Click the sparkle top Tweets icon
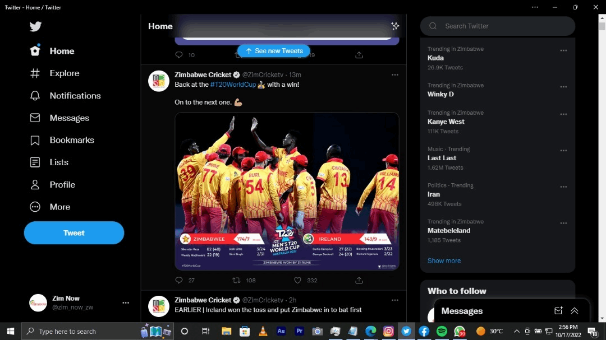606x340 pixels. [x=395, y=26]
